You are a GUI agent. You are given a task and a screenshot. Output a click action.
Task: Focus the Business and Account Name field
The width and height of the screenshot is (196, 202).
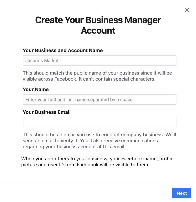coord(99,60)
